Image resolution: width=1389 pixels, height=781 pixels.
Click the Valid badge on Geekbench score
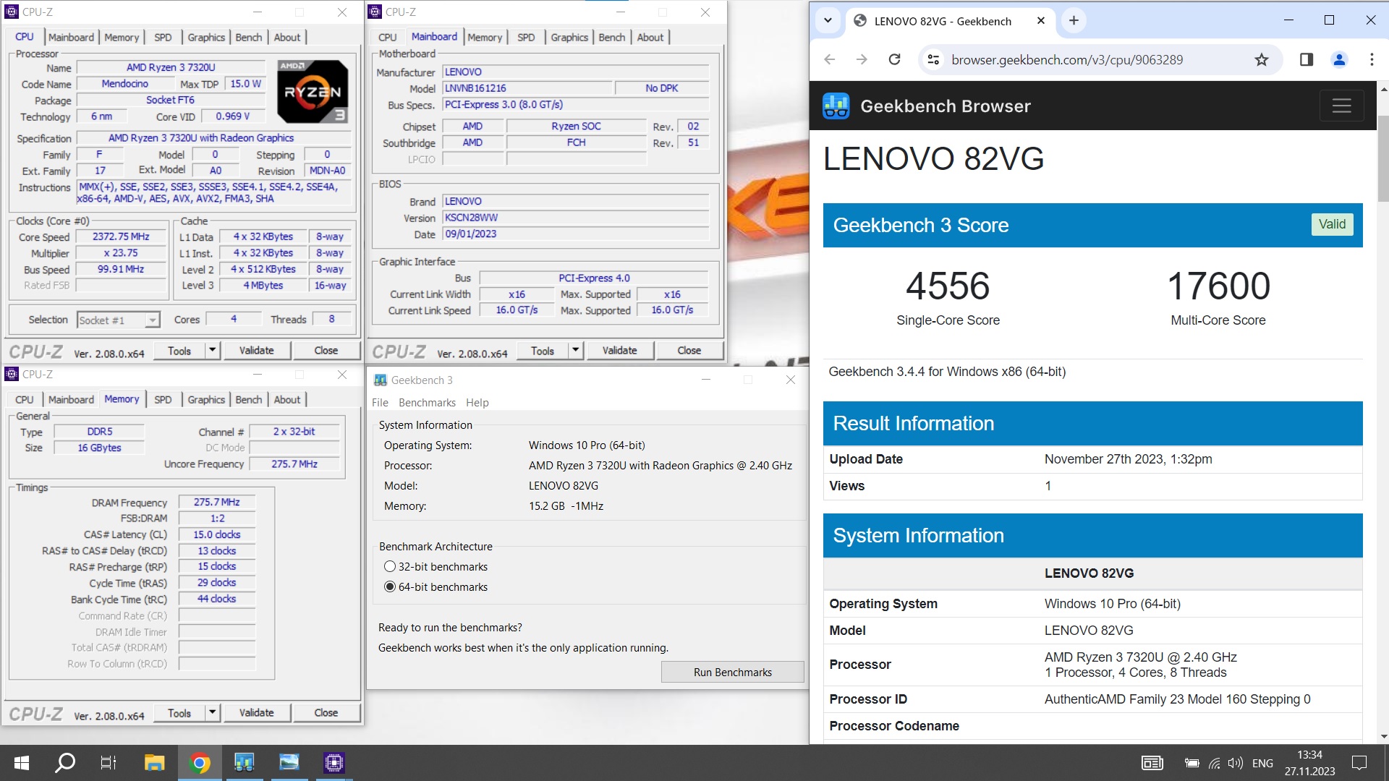[1332, 224]
